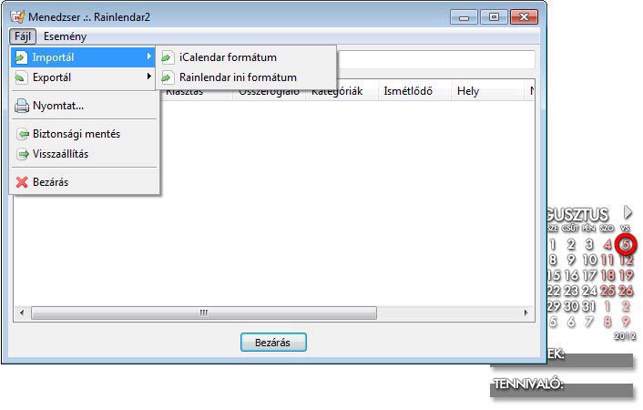Select the Exportál menu entry
643x410 pixels.
click(83, 77)
